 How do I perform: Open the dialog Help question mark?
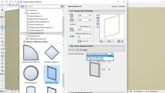tap(118, 2)
